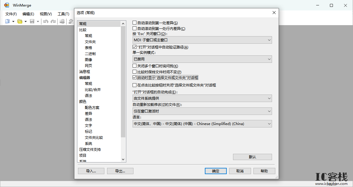Click the WinMerge app icon in title bar
Image resolution: width=353 pixels, height=187 pixels.
(7, 5)
